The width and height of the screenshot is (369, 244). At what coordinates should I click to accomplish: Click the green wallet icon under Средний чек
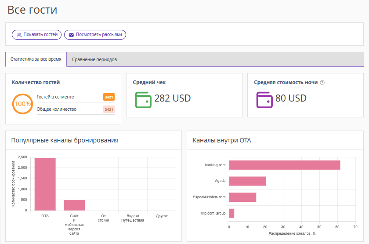pyautogui.click(x=143, y=99)
